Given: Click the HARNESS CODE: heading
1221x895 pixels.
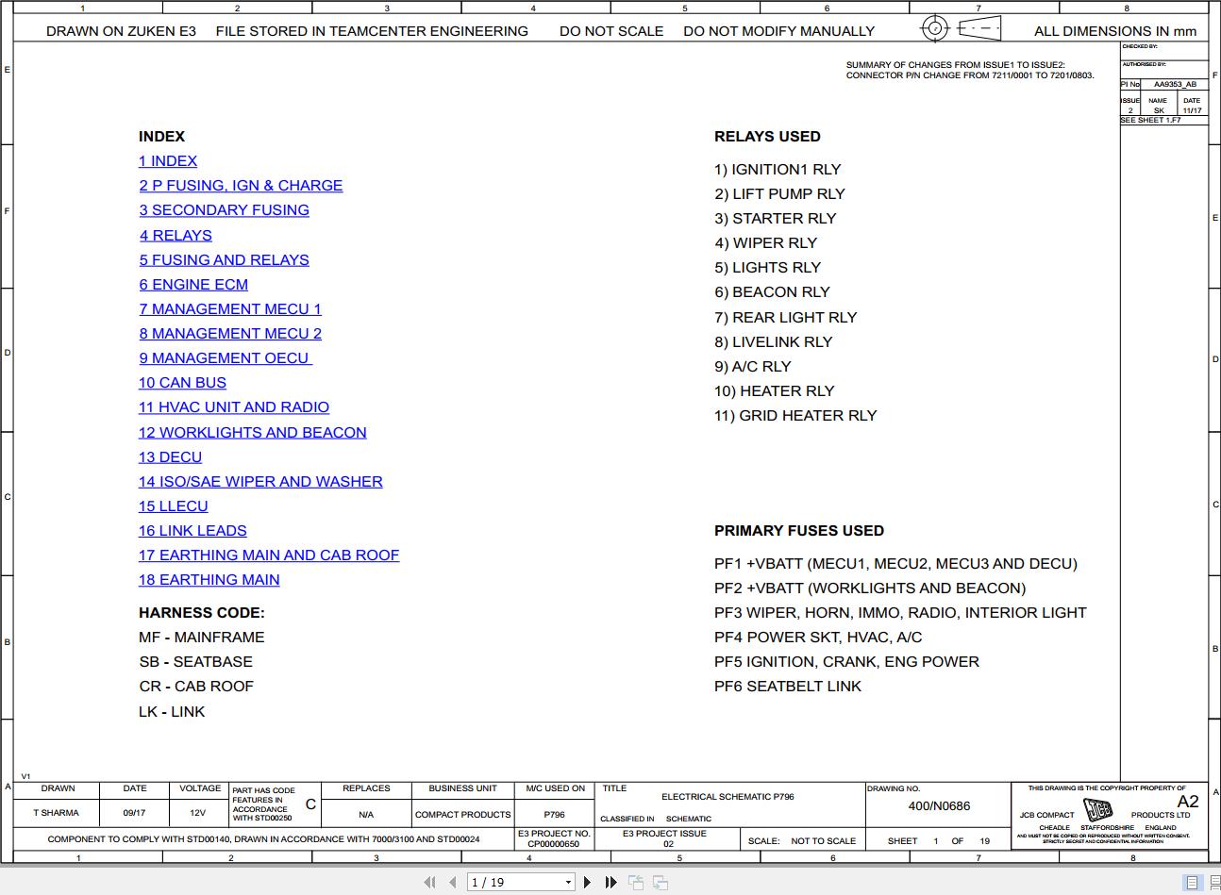Looking at the screenshot, I should click(x=202, y=613).
